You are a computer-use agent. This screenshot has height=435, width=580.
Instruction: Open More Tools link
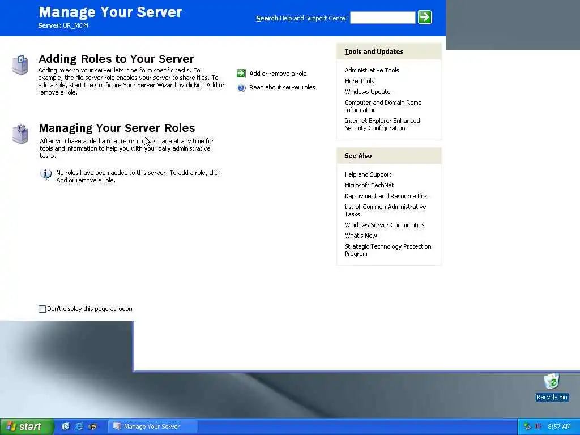pos(359,81)
